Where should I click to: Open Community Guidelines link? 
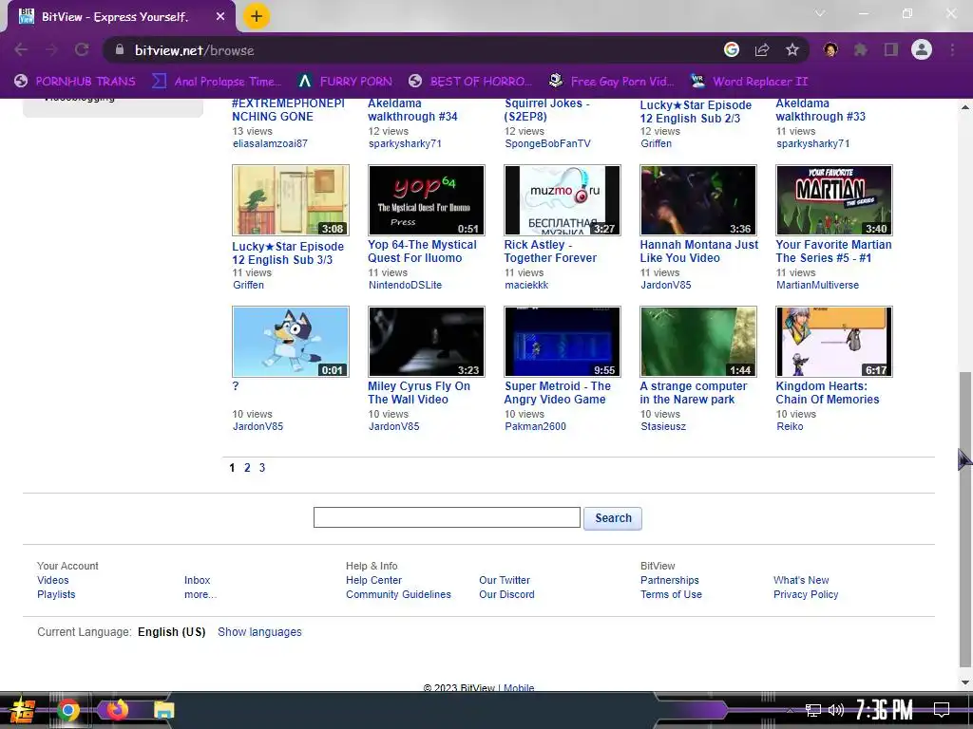398,594
